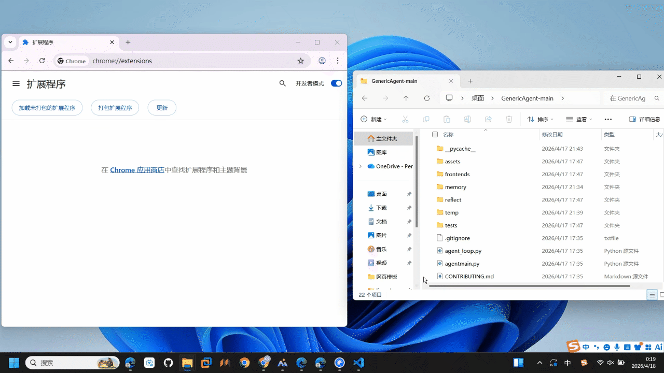Open the 查看 view dropdown
The width and height of the screenshot is (664, 373).
(579, 119)
